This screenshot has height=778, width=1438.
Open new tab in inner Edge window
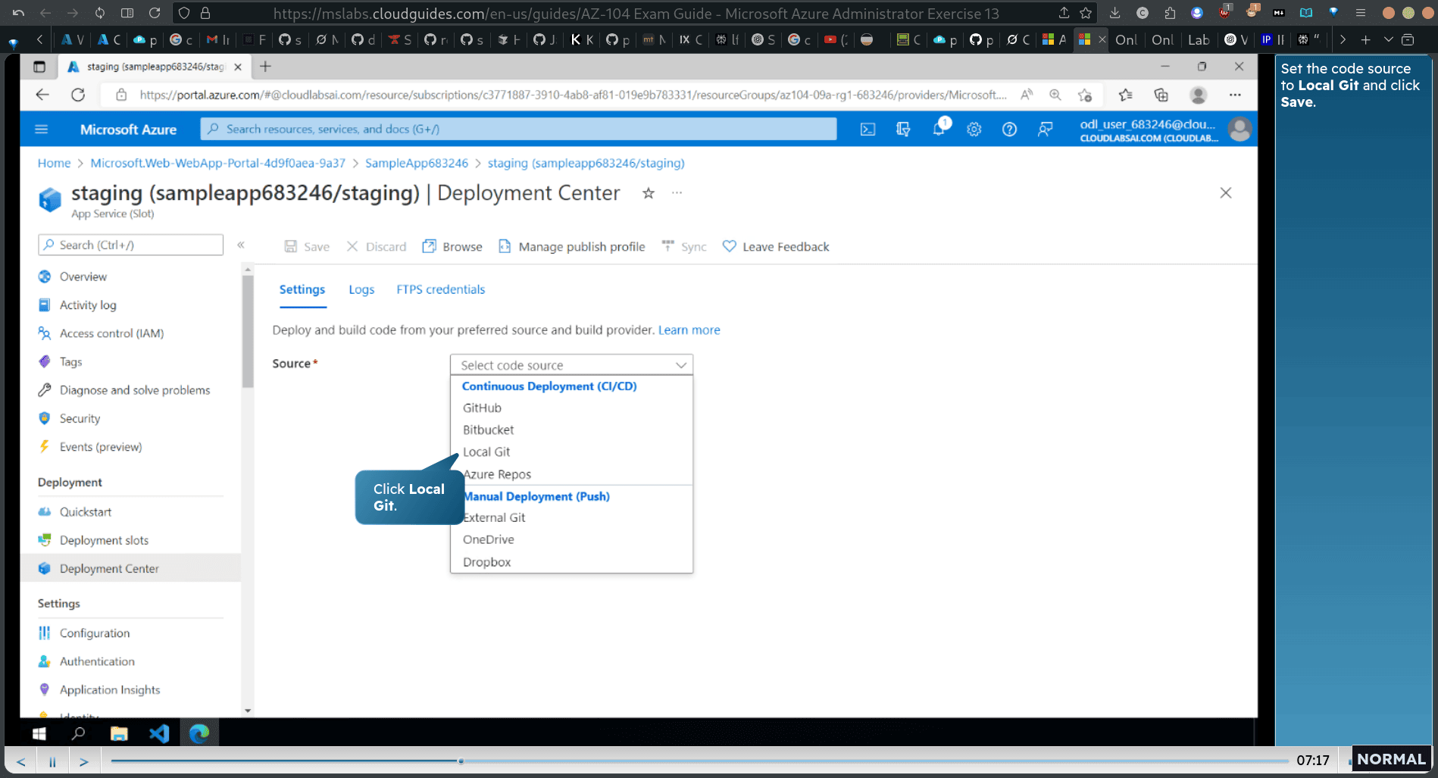[265, 67]
